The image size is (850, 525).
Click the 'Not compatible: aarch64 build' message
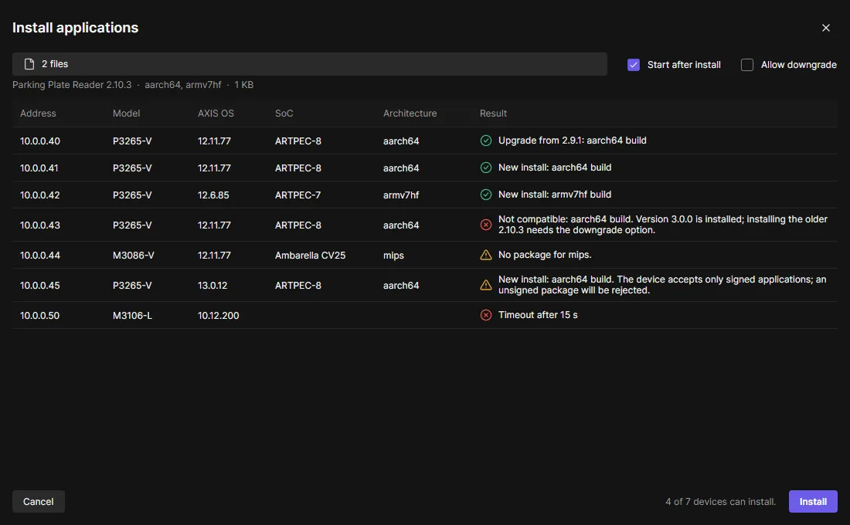pyautogui.click(x=663, y=225)
